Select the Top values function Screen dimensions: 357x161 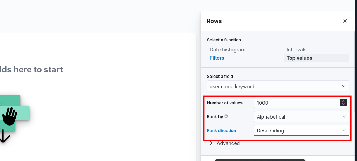point(299,58)
